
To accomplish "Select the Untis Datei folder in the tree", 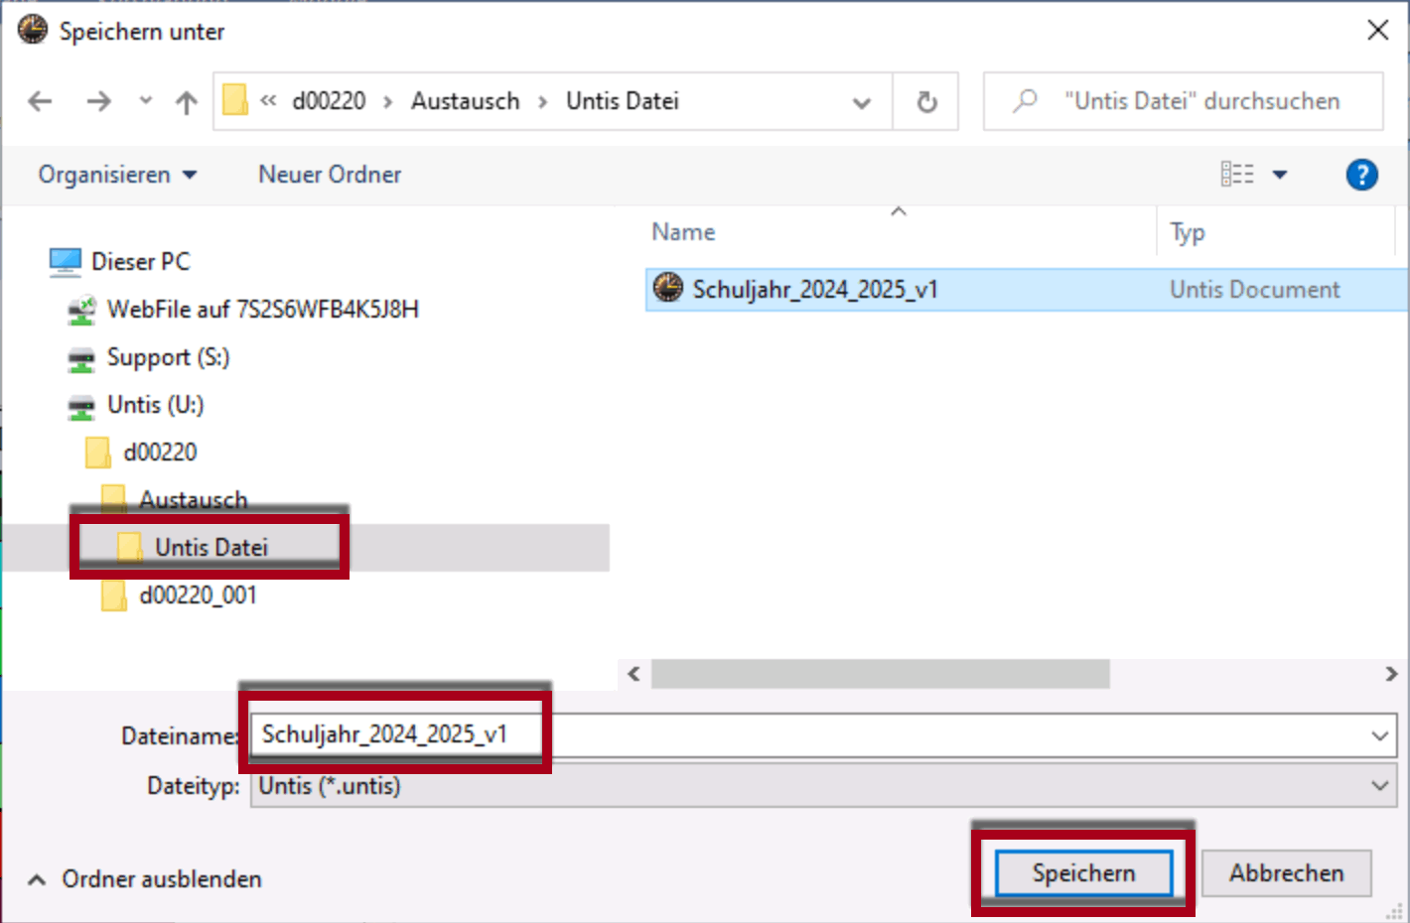I will coord(211,548).
